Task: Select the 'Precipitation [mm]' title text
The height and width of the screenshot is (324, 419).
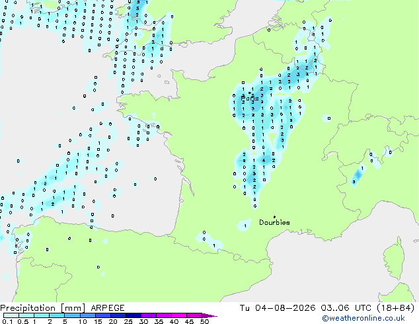Action: click(x=43, y=308)
